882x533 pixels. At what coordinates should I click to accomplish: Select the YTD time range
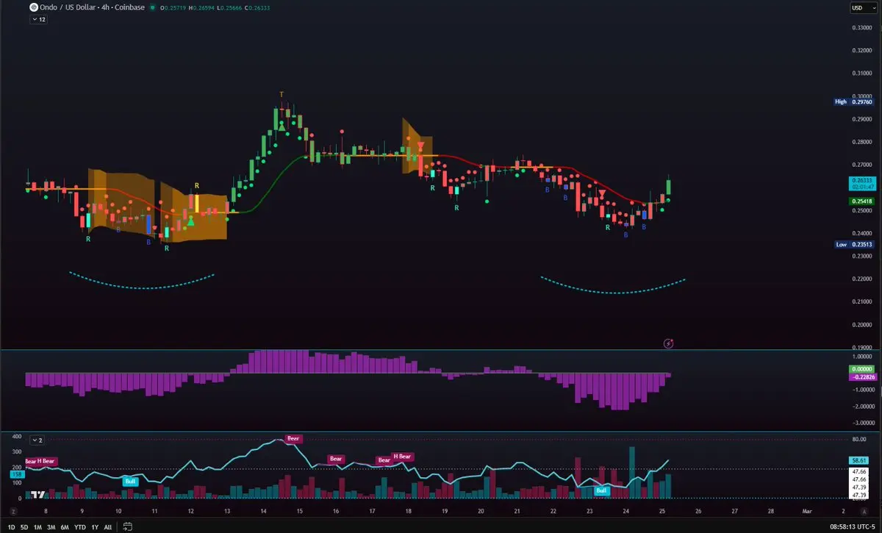pos(80,526)
